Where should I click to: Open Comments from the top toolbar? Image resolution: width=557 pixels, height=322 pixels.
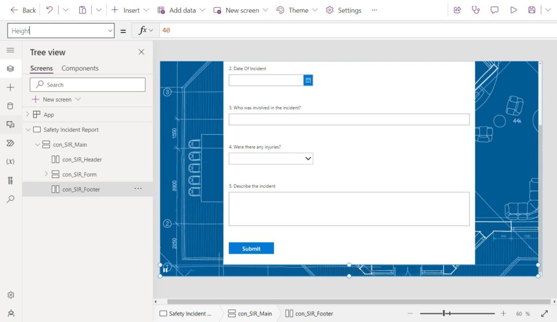(494, 10)
